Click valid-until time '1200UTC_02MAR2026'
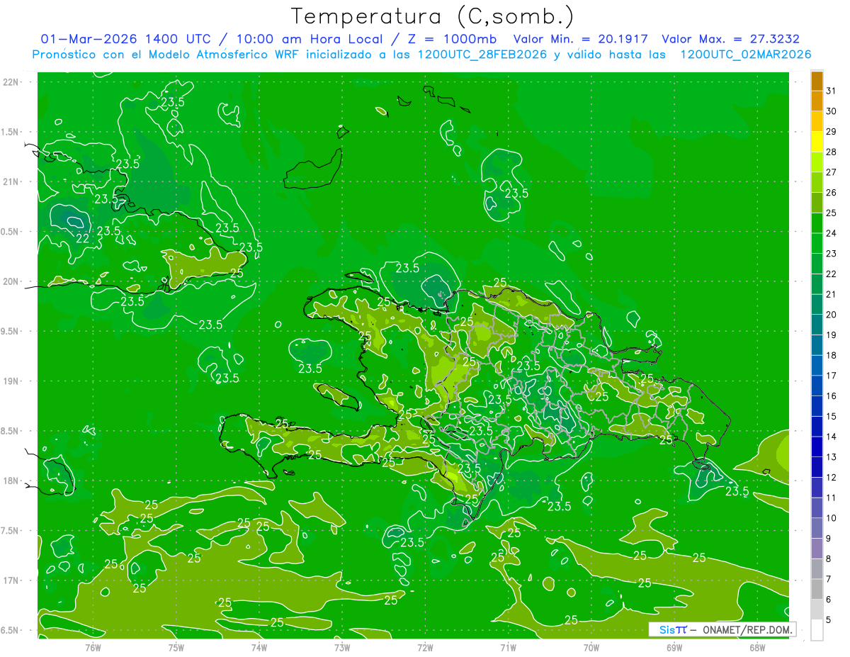The width and height of the screenshot is (850, 657). click(x=746, y=55)
